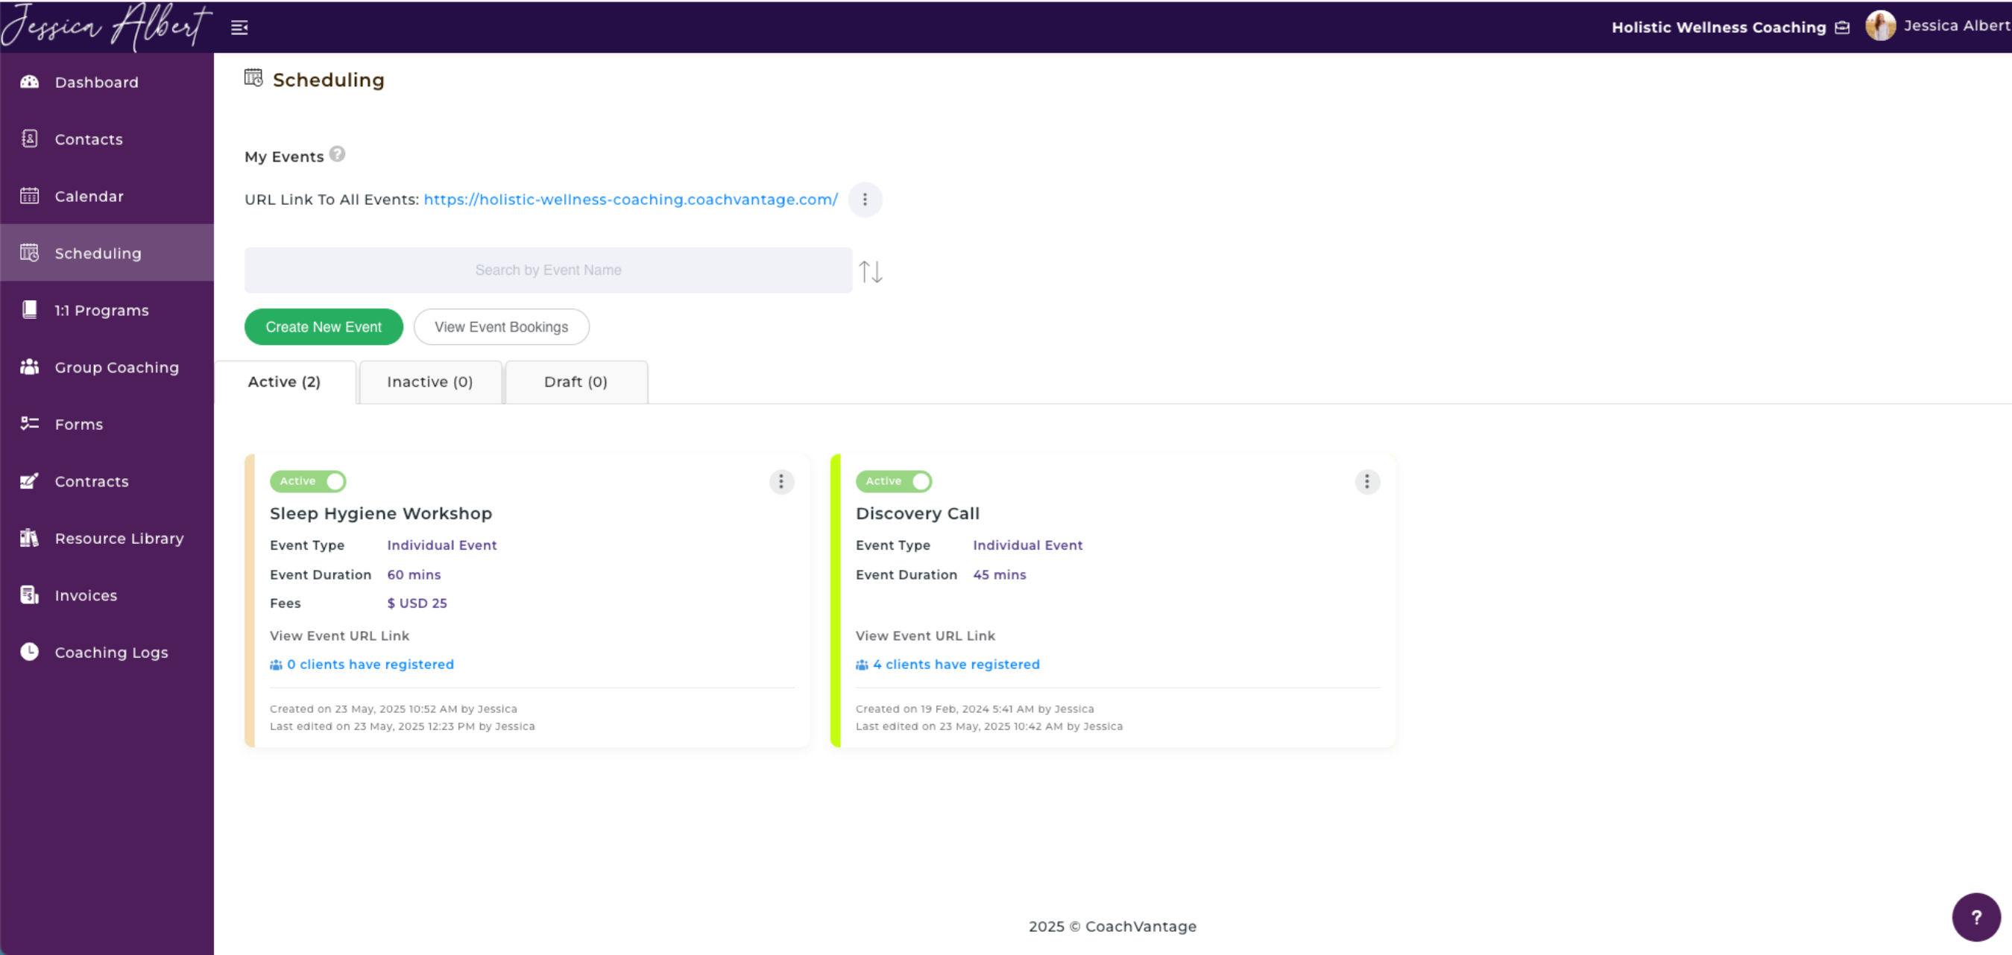2012x955 pixels.
Task: Click Search by Event Name field
Action: pos(549,270)
